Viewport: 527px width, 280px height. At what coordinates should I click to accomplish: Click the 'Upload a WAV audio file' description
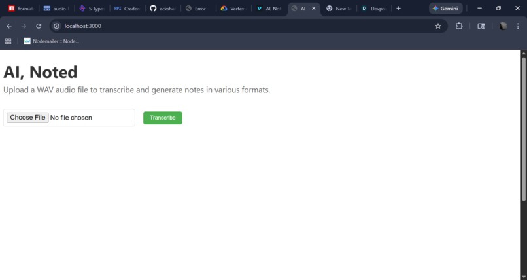pyautogui.click(x=137, y=90)
